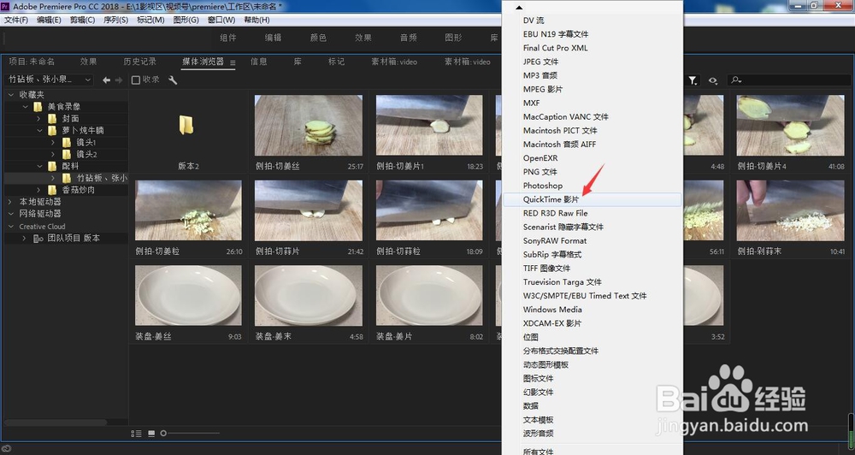855x455 pixels.
Task: Click the folder tree horizontal scrollbar
Action: click(56, 422)
